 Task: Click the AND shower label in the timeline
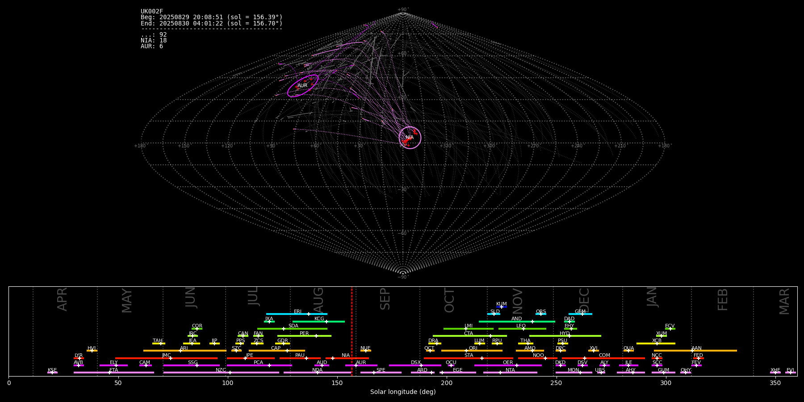(x=517, y=319)
